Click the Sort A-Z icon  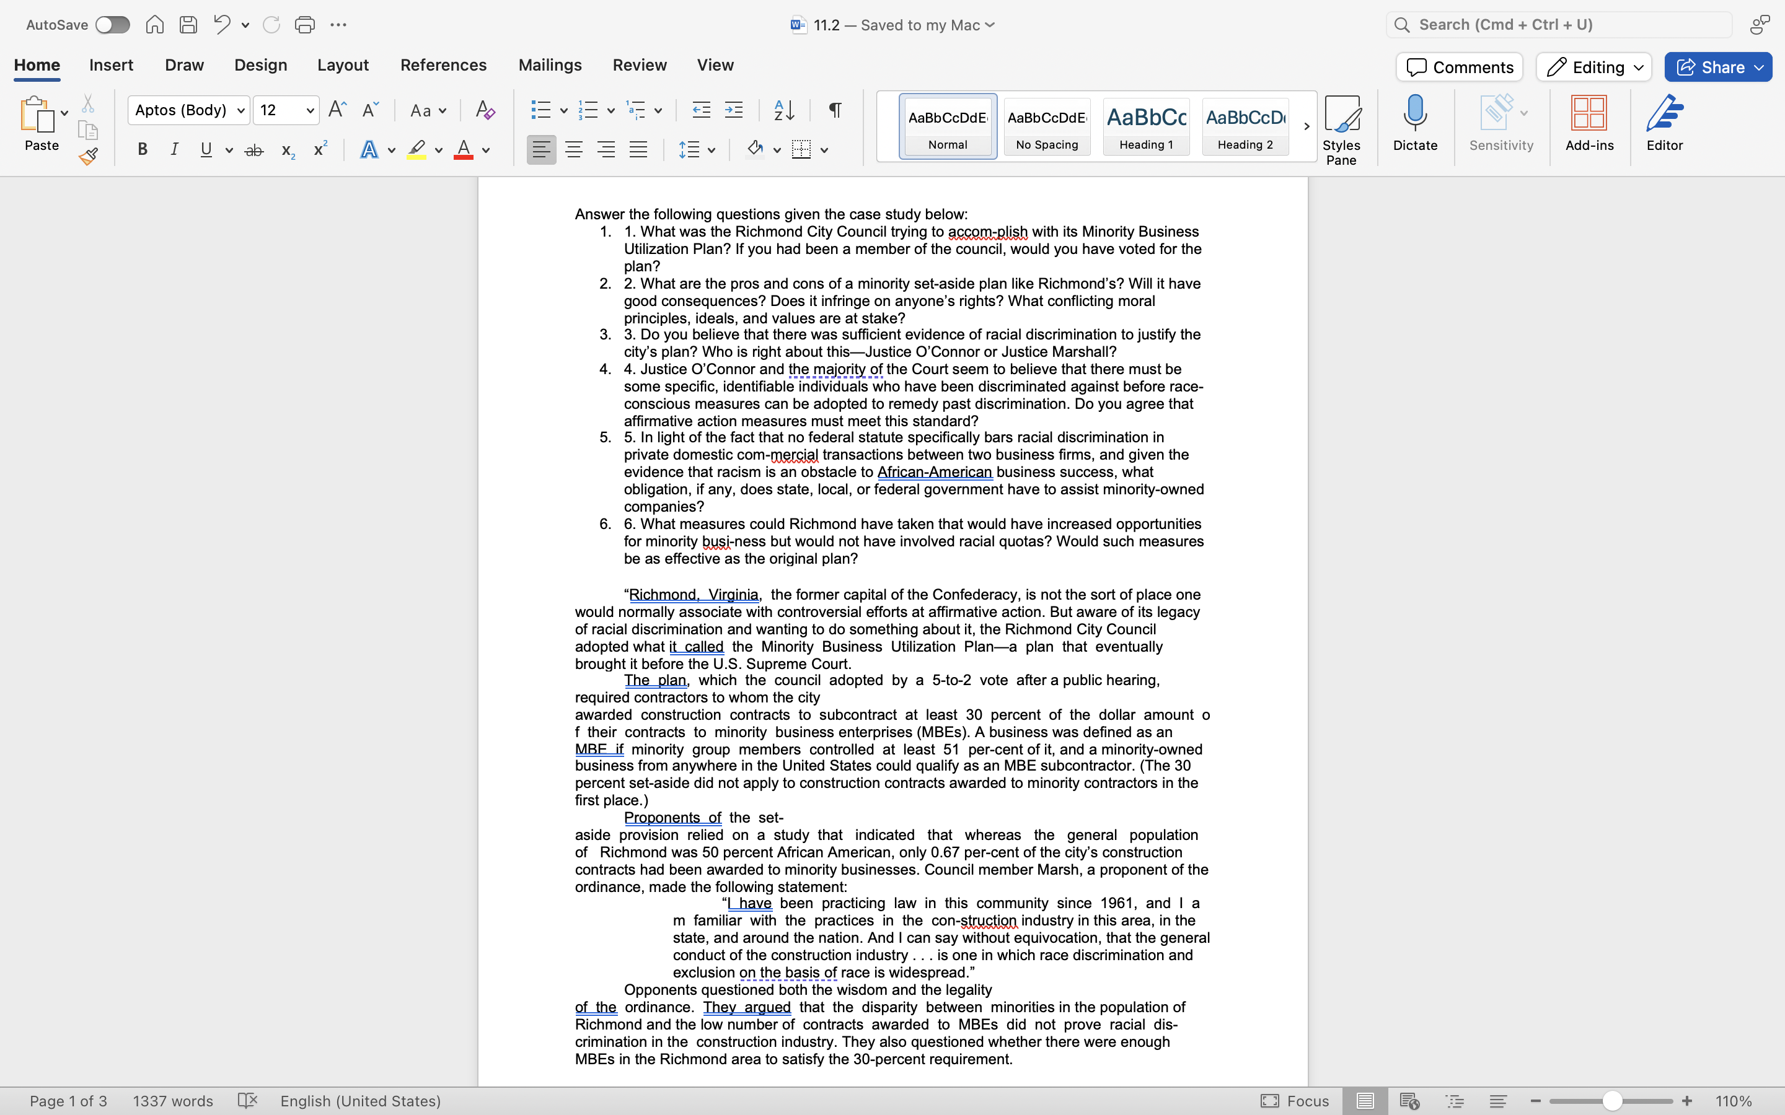(784, 111)
